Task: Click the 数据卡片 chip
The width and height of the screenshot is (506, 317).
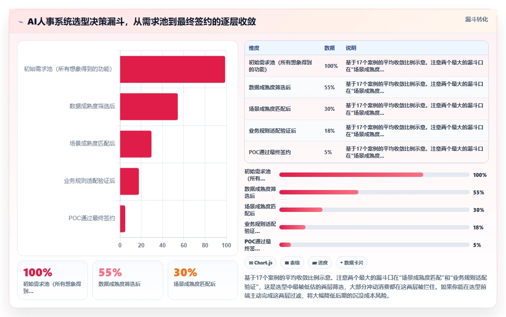Action: tap(351, 263)
